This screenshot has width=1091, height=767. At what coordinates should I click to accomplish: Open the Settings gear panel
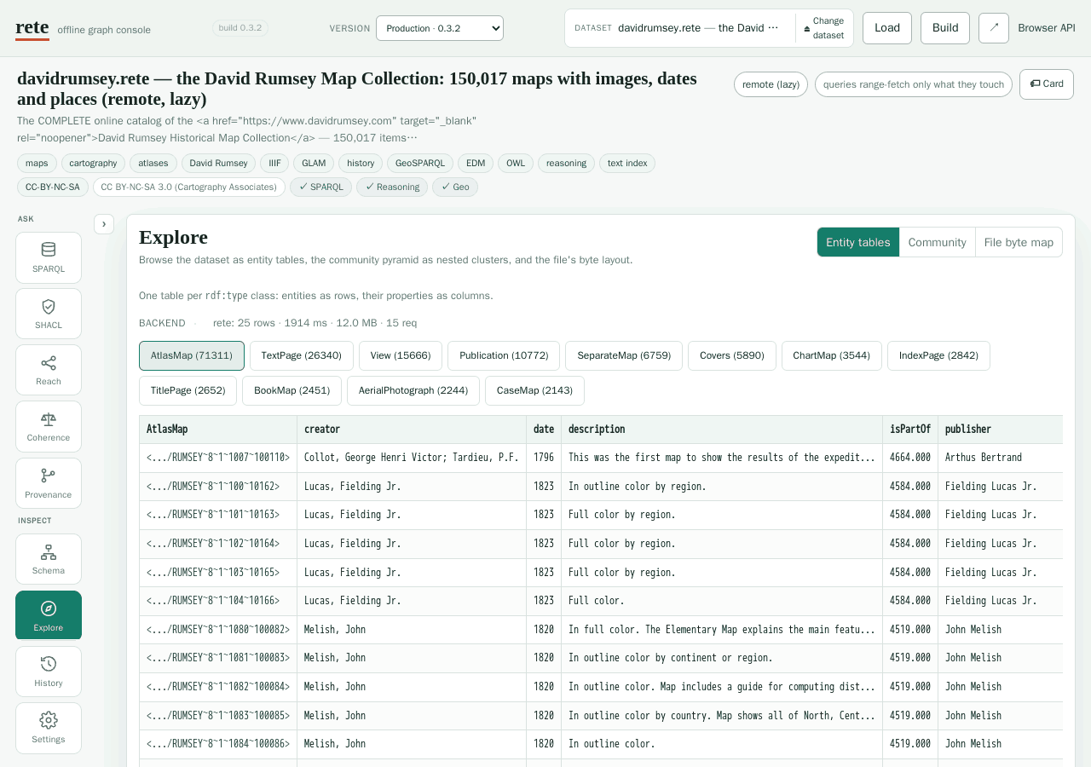[x=49, y=728]
